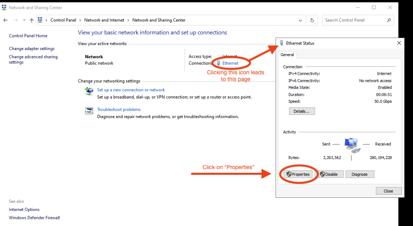
Task: Click the forward navigation arrow
Action: (x=16, y=20)
